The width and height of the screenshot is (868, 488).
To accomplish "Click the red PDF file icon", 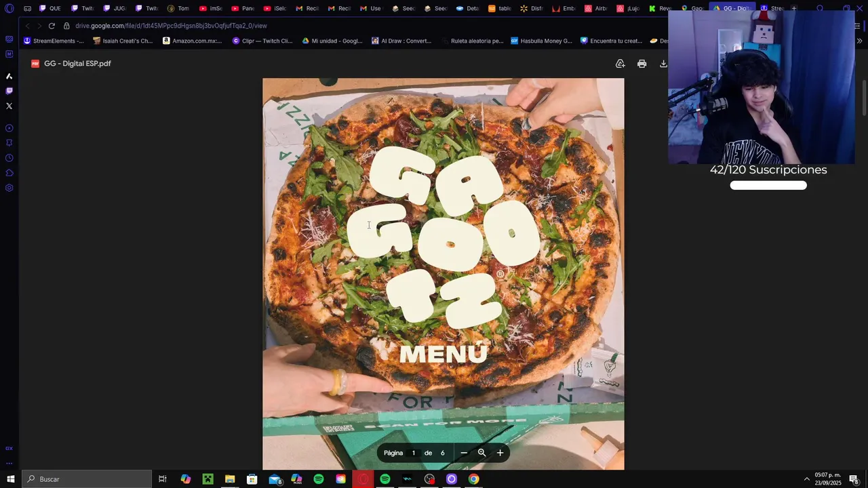I will [x=35, y=64].
